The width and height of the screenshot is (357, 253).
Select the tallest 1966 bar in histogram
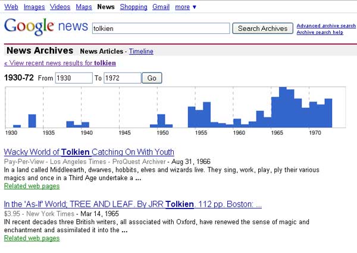[x=283, y=107]
